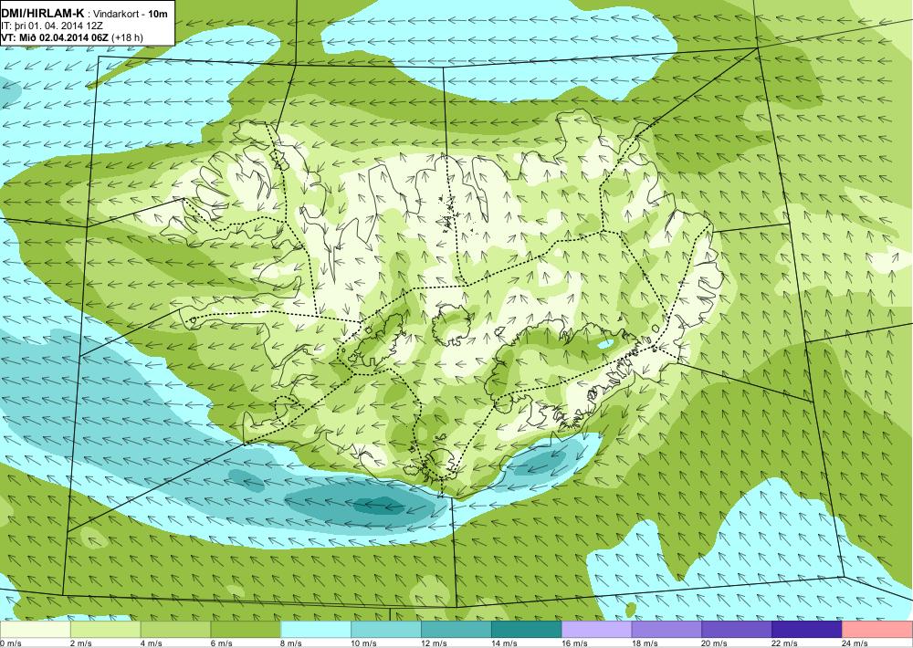The width and height of the screenshot is (913, 648).
Task: Select the light green 4–6 m/s legend swatch
Action: point(175,630)
